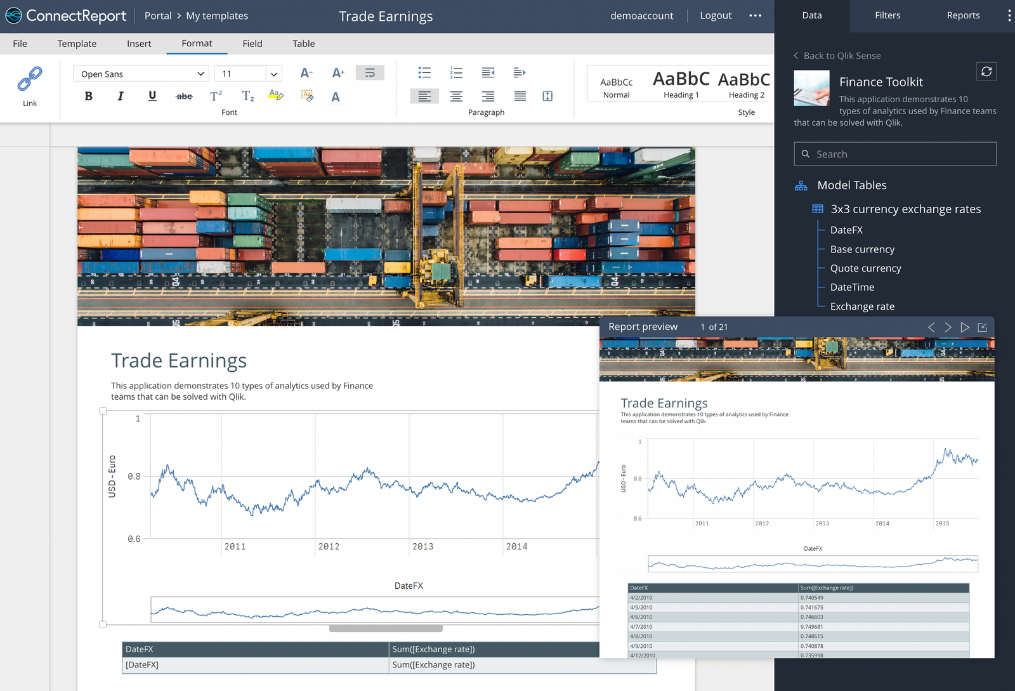Play the report preview
Image resolution: width=1015 pixels, height=691 pixels.
point(965,327)
